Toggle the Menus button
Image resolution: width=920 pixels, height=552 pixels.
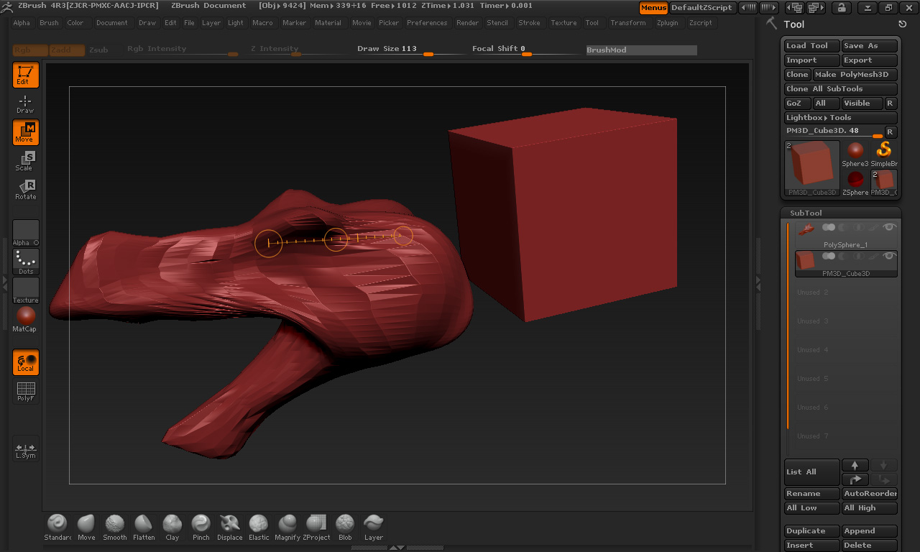tap(653, 8)
